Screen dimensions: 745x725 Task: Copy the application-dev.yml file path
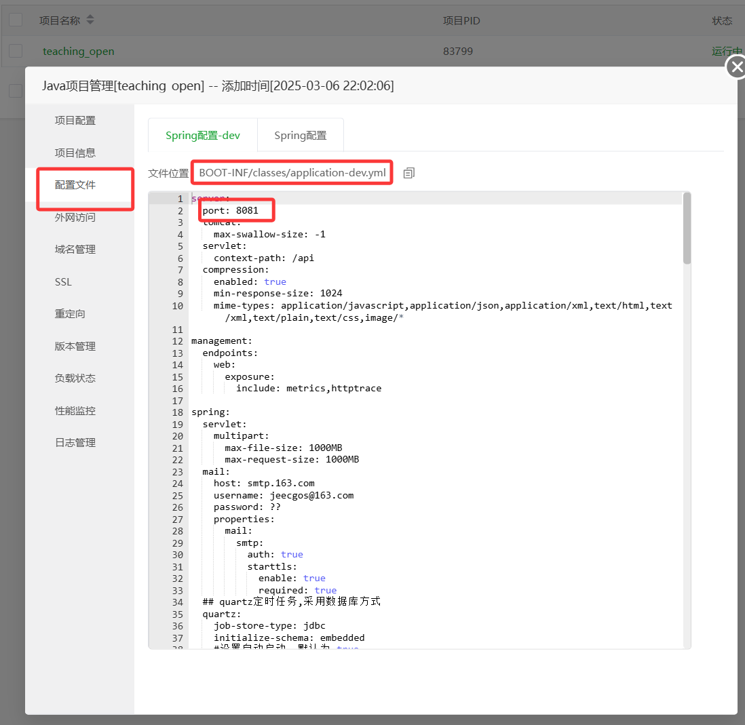point(408,173)
